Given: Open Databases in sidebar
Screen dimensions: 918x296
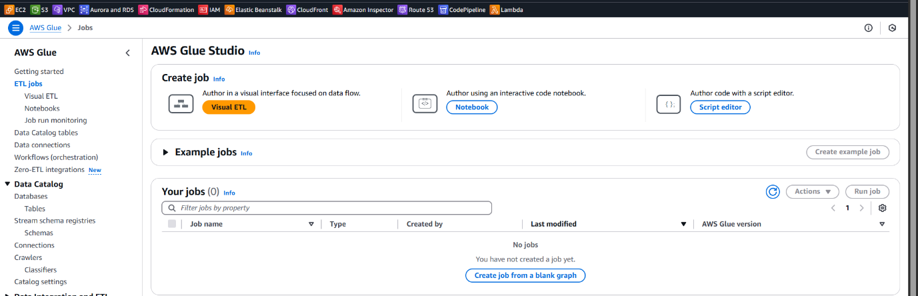Looking at the screenshot, I should tap(31, 197).
